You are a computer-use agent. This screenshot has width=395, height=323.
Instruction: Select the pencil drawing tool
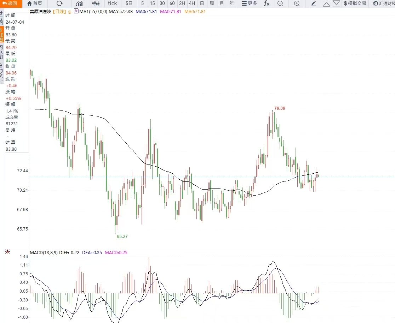tap(313, 4)
